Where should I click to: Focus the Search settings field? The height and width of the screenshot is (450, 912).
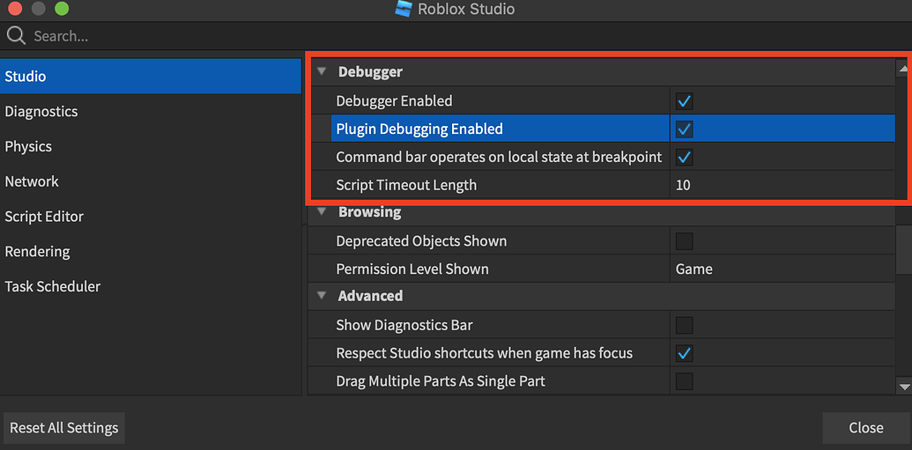(x=456, y=36)
